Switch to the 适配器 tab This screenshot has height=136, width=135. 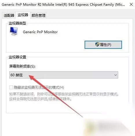tap(9, 15)
